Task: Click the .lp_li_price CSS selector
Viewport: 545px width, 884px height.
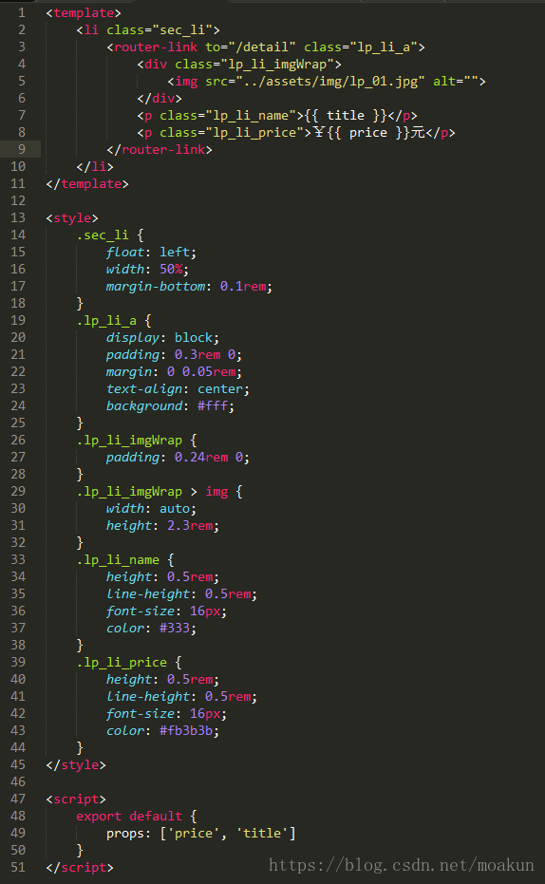Action: tap(122, 662)
